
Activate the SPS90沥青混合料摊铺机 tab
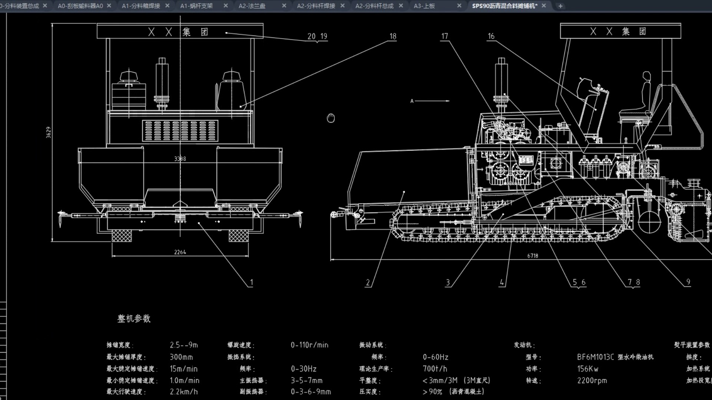click(505, 6)
